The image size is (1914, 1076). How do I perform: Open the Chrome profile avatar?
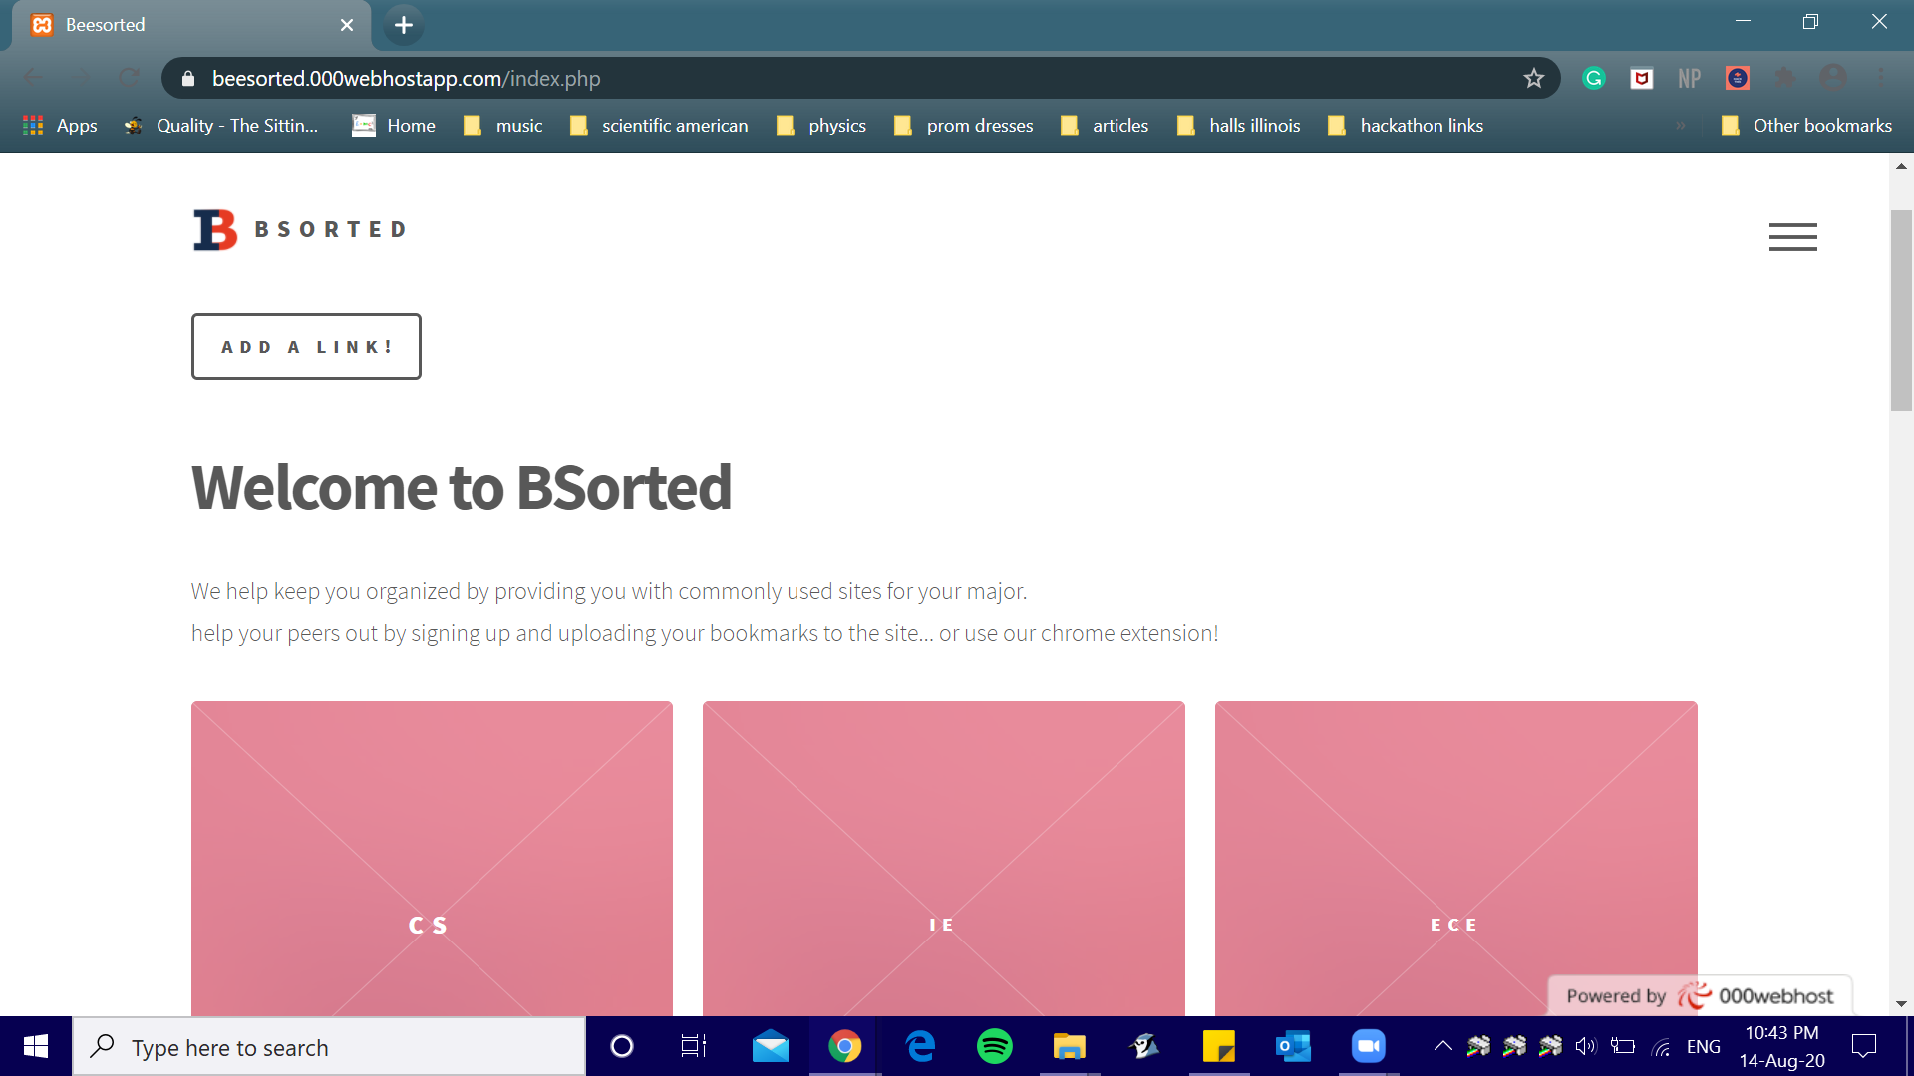[1832, 78]
